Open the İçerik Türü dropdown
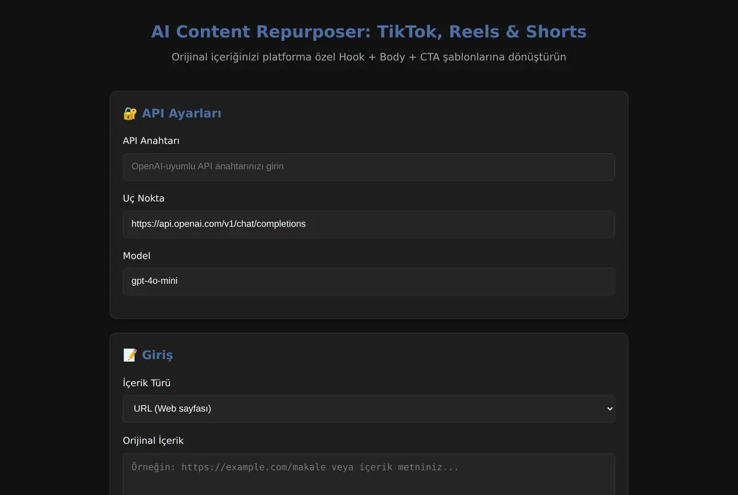 coord(369,408)
